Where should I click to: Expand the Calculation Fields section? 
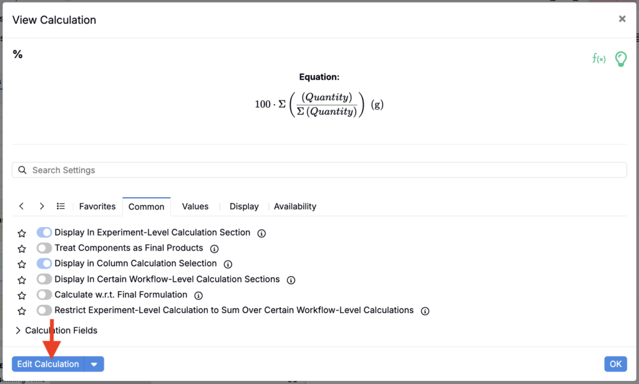click(x=57, y=330)
